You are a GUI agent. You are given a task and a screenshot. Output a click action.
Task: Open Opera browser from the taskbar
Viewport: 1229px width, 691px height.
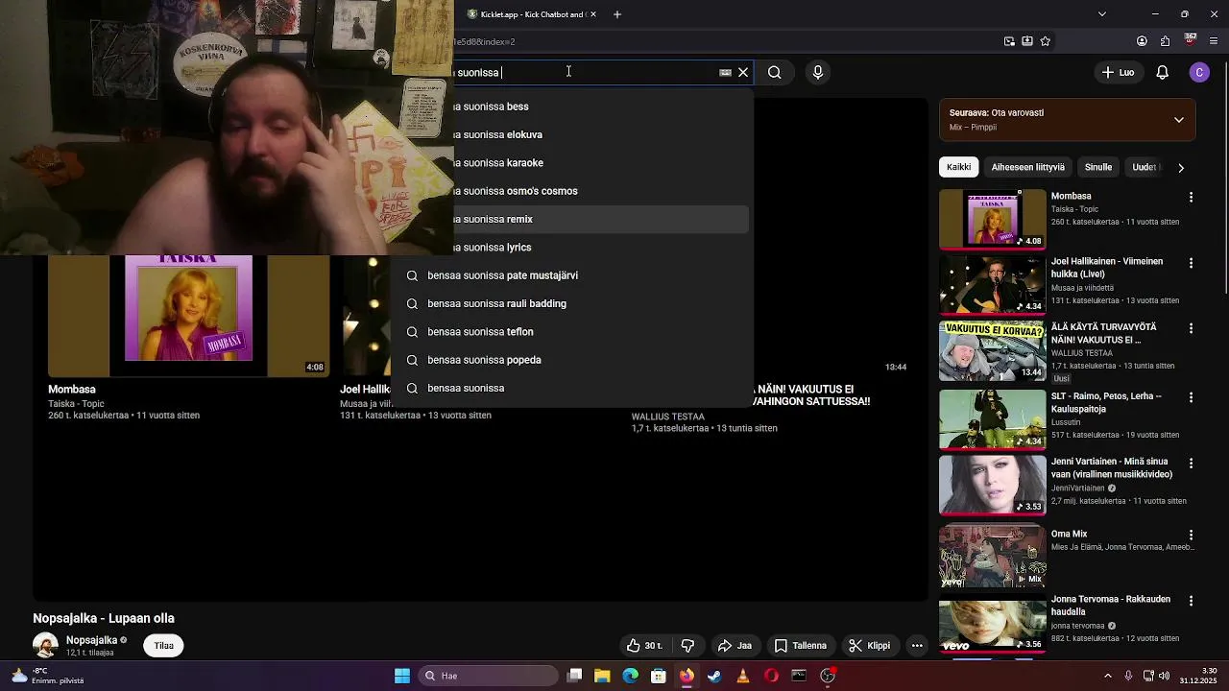tap(771, 676)
